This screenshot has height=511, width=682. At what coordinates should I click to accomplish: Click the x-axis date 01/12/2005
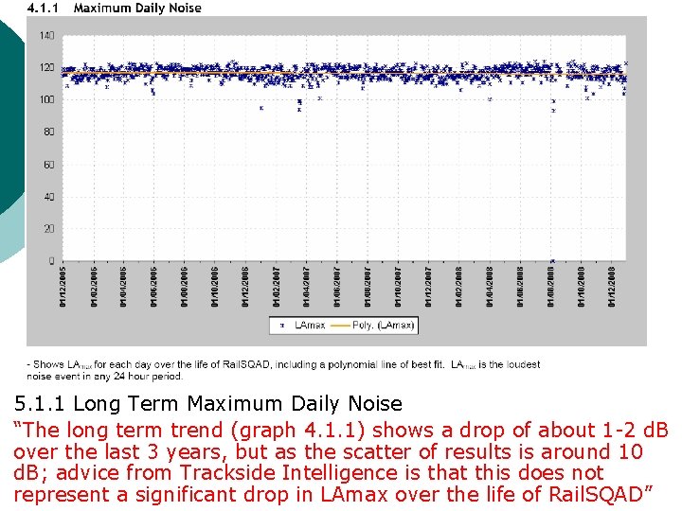(x=63, y=287)
